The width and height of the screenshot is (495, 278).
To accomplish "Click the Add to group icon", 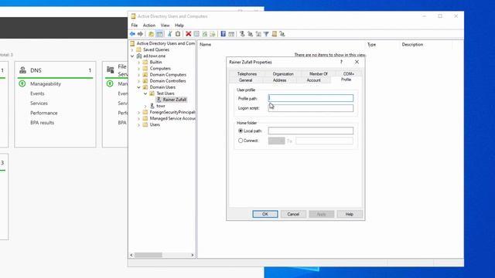I will click(282, 34).
